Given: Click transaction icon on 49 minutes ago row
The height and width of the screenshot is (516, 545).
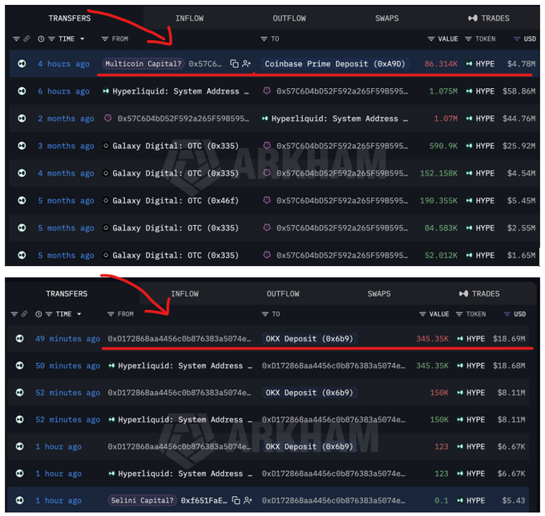Looking at the screenshot, I should coord(20,338).
